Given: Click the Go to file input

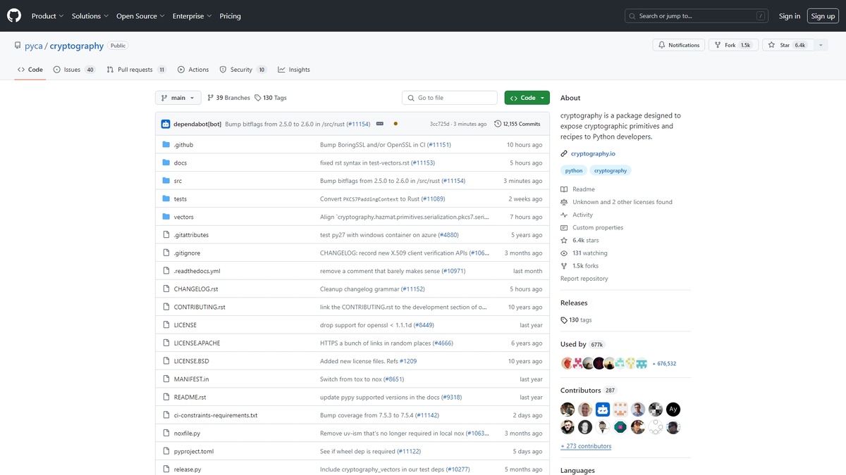Looking at the screenshot, I should click(450, 98).
